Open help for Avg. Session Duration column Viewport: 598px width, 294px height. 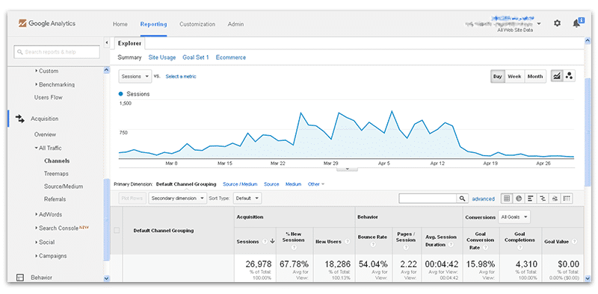coord(451,245)
